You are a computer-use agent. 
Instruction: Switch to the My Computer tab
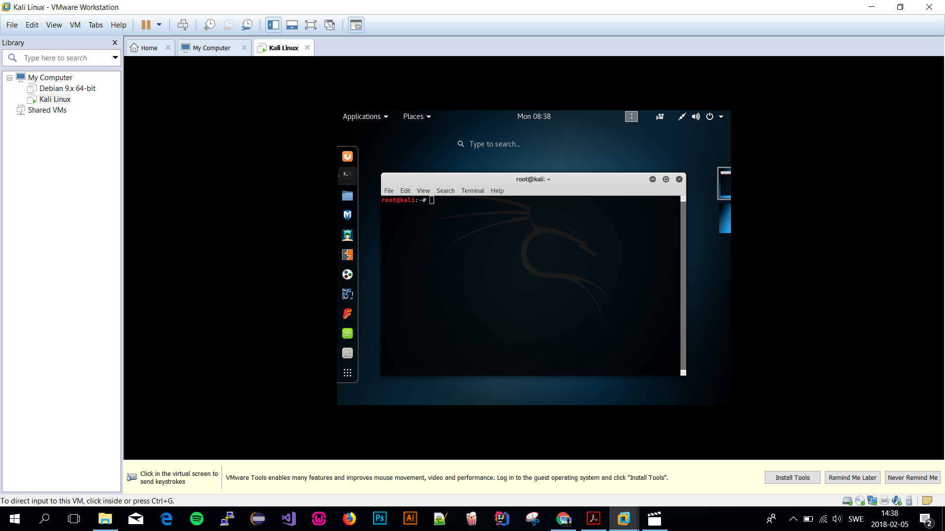click(211, 48)
